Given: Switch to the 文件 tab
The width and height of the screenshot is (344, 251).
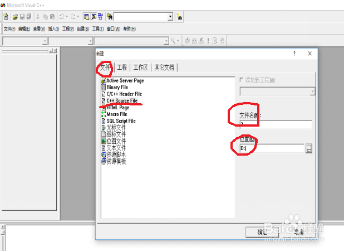Looking at the screenshot, I should coord(105,67).
